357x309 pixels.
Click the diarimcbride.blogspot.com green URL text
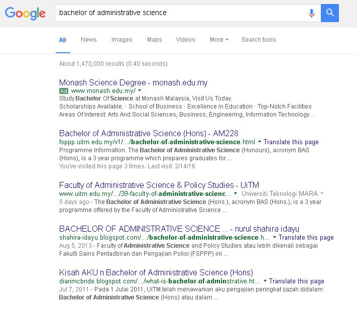click(x=160, y=281)
